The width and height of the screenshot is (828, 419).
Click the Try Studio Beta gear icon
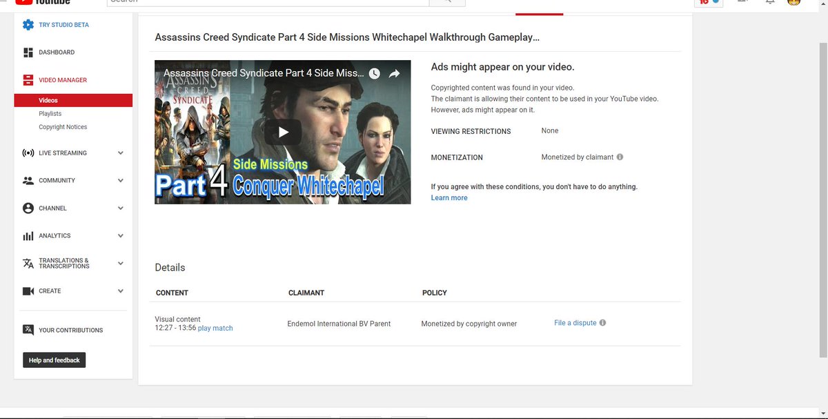coord(28,25)
